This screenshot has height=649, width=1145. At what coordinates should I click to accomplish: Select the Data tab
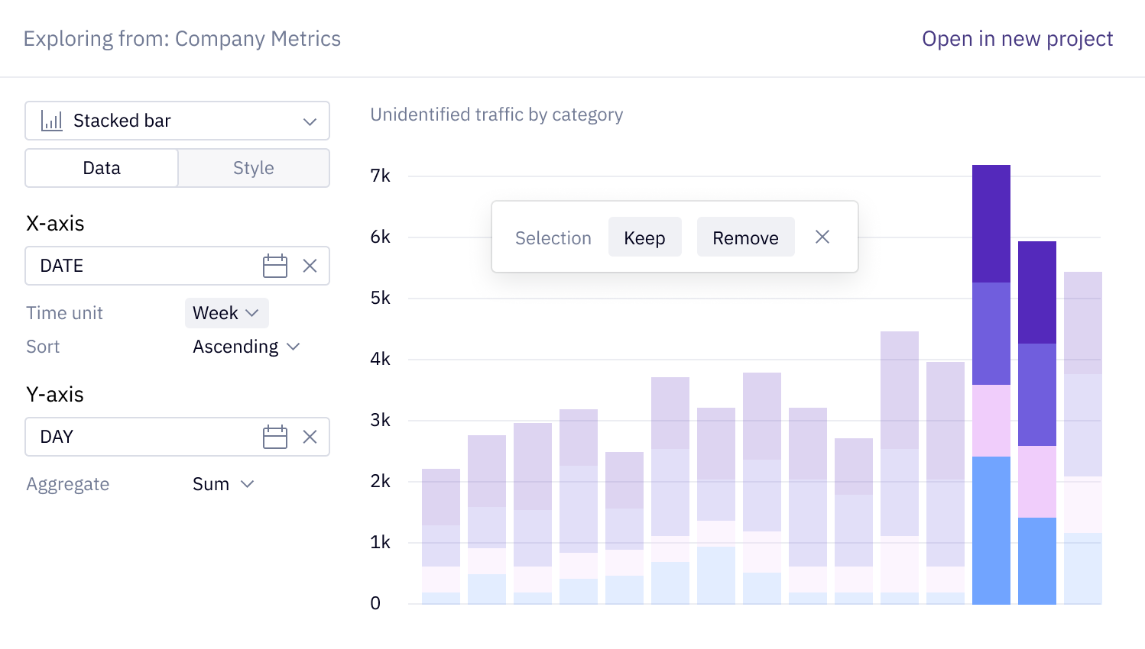(101, 168)
